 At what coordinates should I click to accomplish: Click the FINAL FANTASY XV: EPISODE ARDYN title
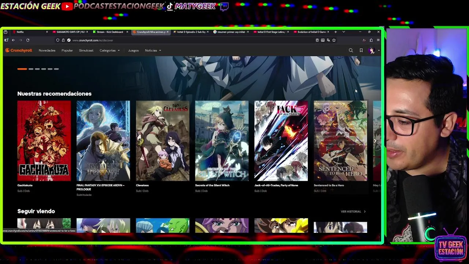click(100, 187)
